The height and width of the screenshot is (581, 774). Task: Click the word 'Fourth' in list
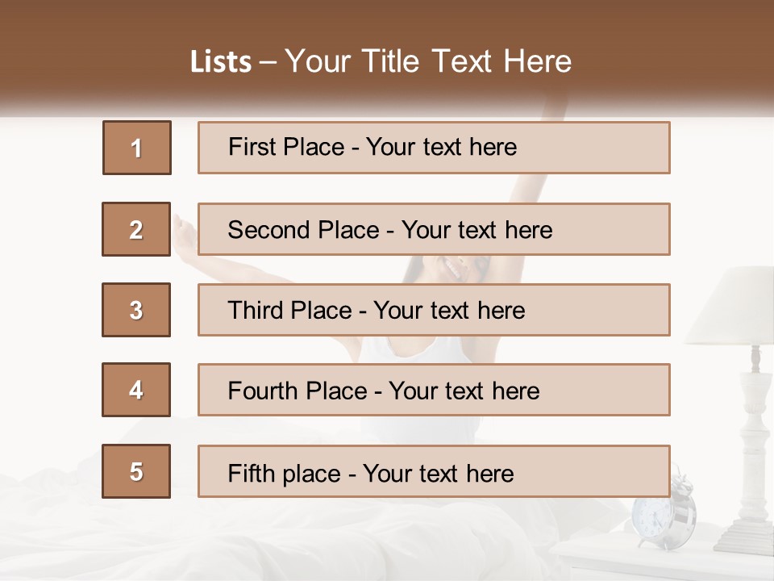pyautogui.click(x=263, y=391)
